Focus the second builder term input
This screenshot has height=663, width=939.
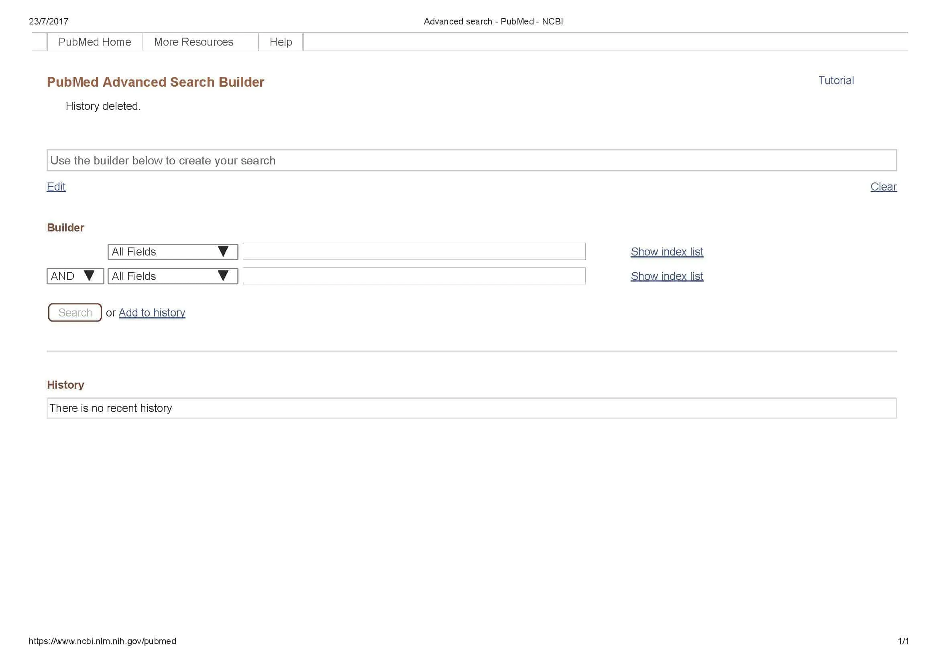(x=414, y=276)
